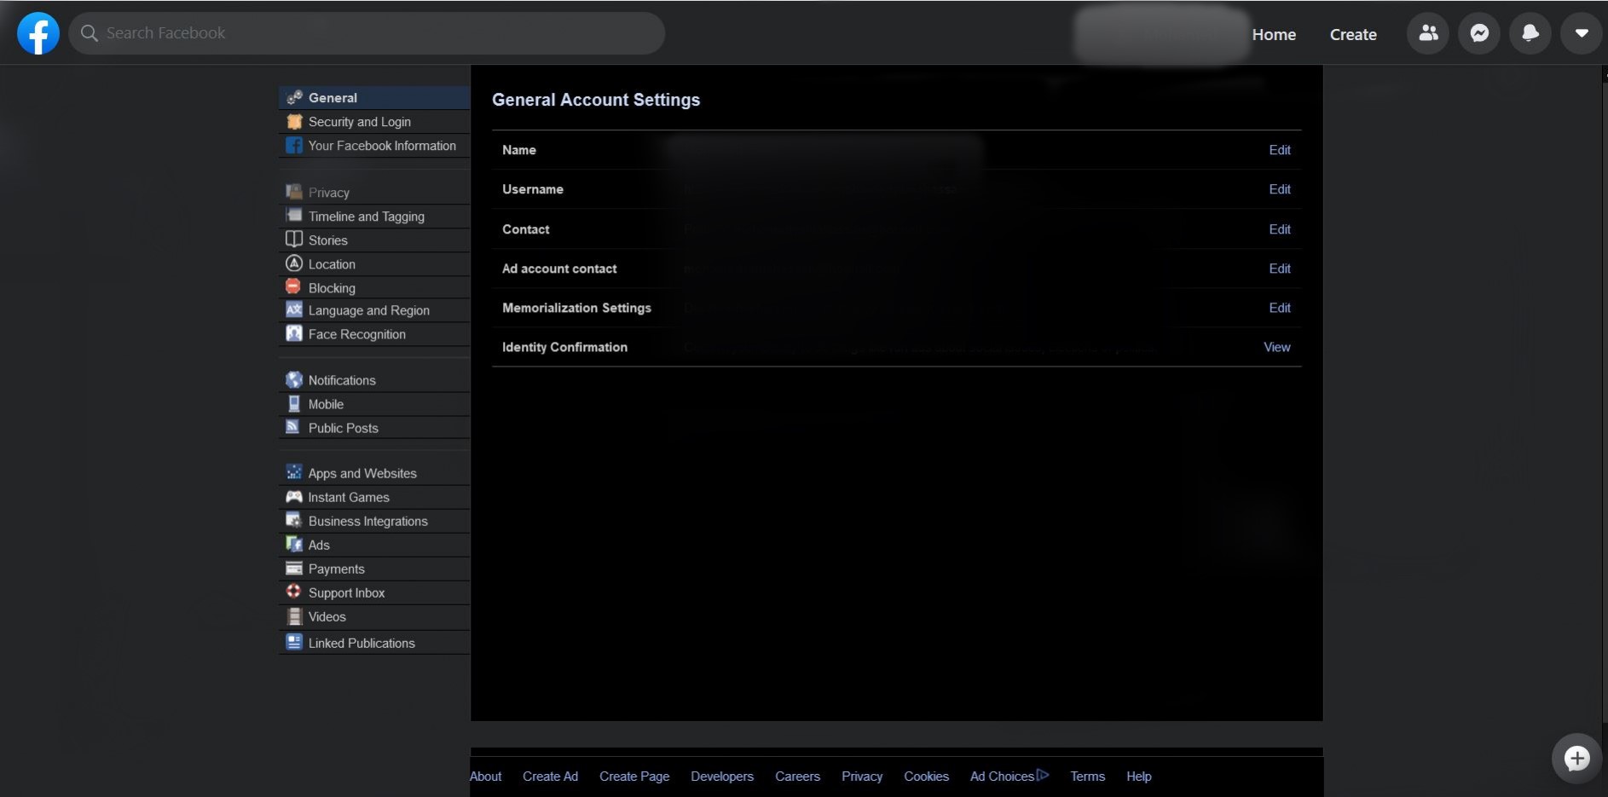Open the Notifications bell icon
This screenshot has width=1608, height=797.
(1530, 33)
